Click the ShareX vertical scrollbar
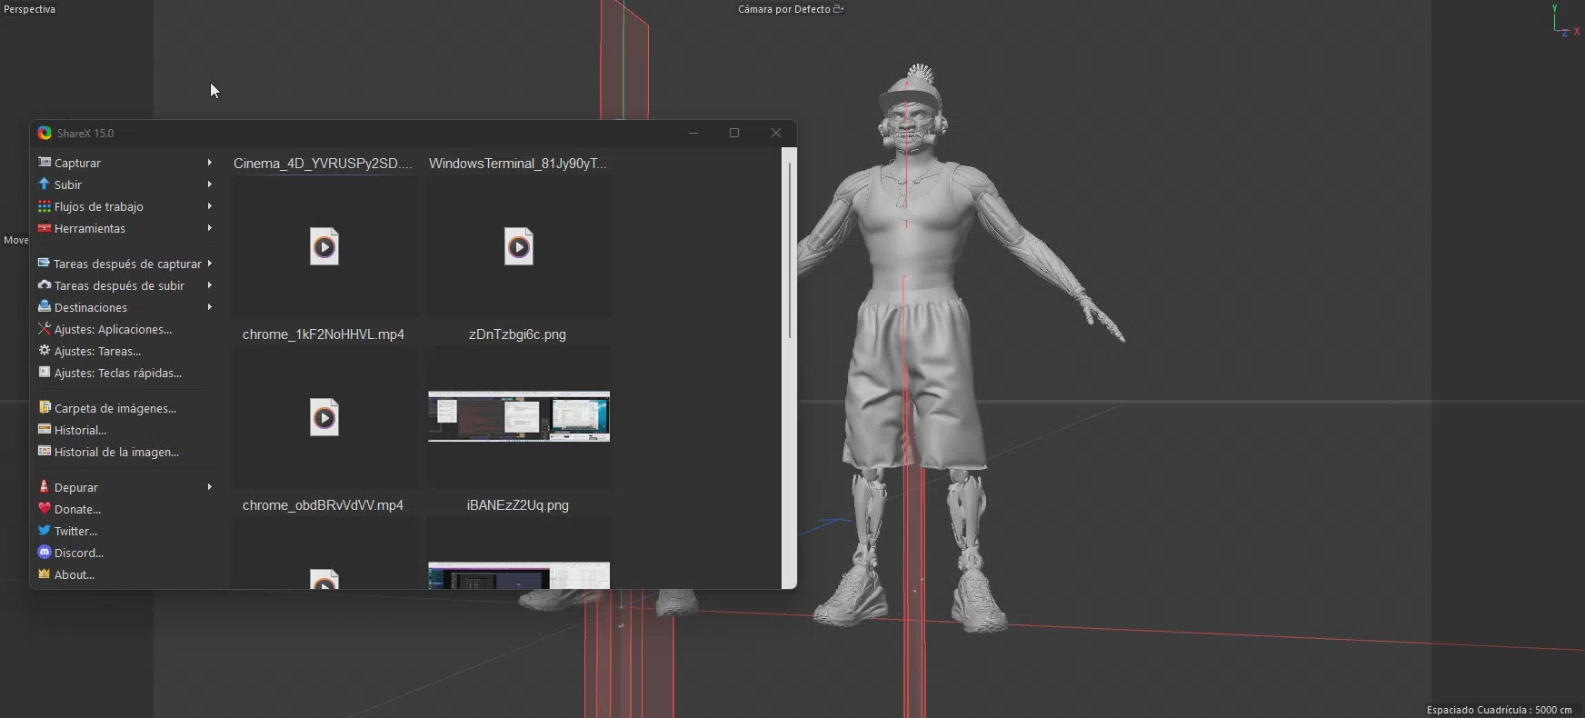This screenshot has height=718, width=1585. tap(789, 250)
